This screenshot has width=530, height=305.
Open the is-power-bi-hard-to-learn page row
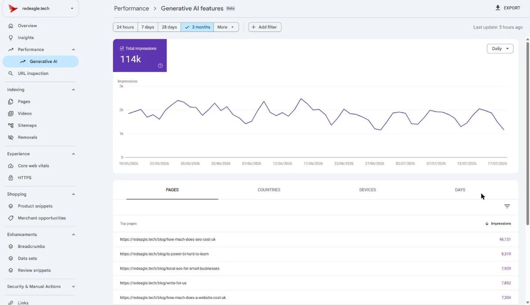click(x=315, y=254)
